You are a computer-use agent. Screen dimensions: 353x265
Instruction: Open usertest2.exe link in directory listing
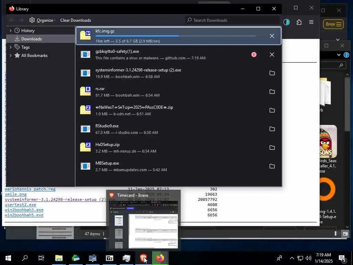[20, 205]
